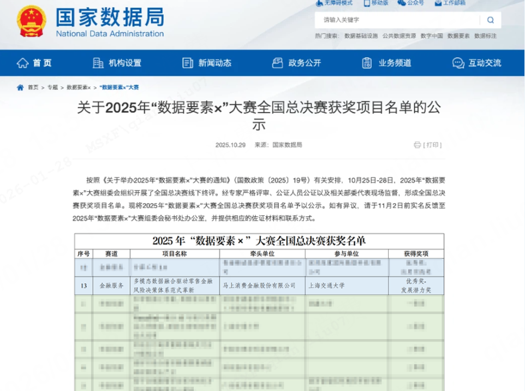The width and height of the screenshot is (525, 391).
Task: Click the breadcrumb home icon
Action: pos(20,87)
